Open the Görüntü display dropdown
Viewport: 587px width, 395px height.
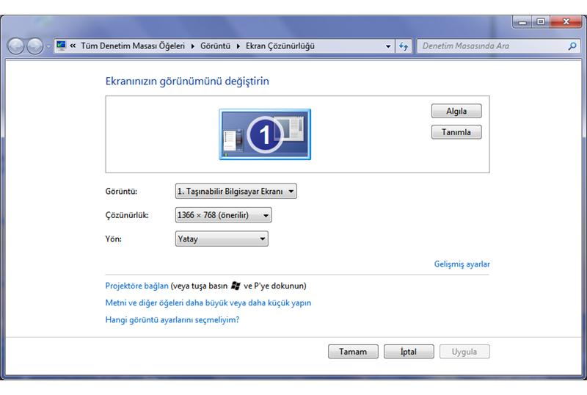click(x=236, y=191)
